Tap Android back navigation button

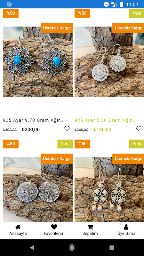tap(32, 247)
